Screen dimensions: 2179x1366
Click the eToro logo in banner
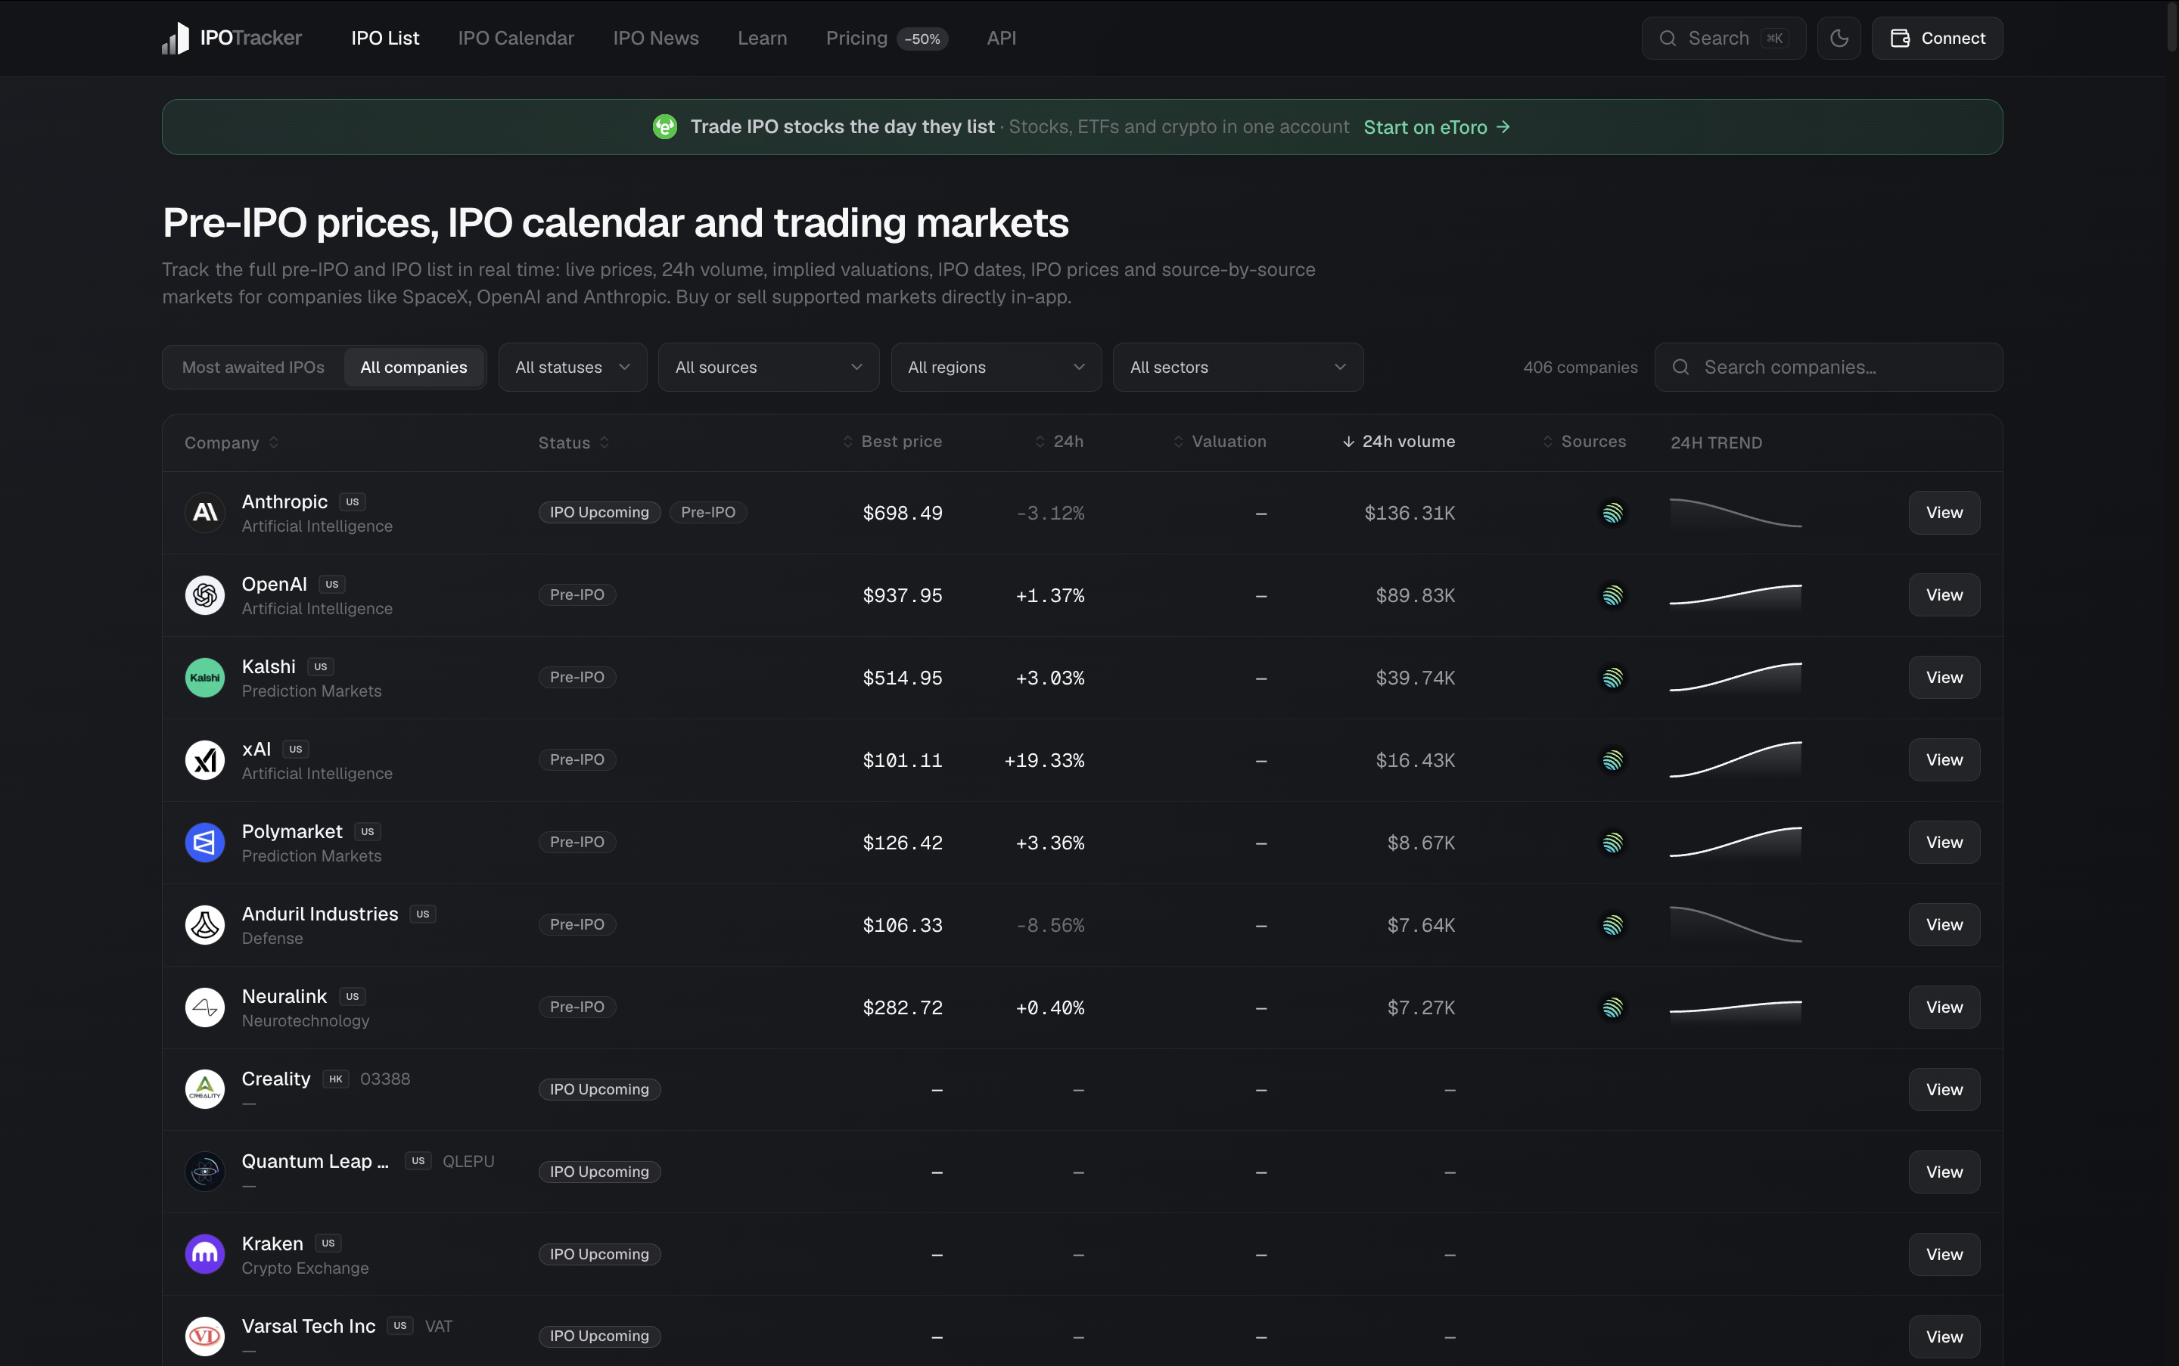(x=665, y=126)
